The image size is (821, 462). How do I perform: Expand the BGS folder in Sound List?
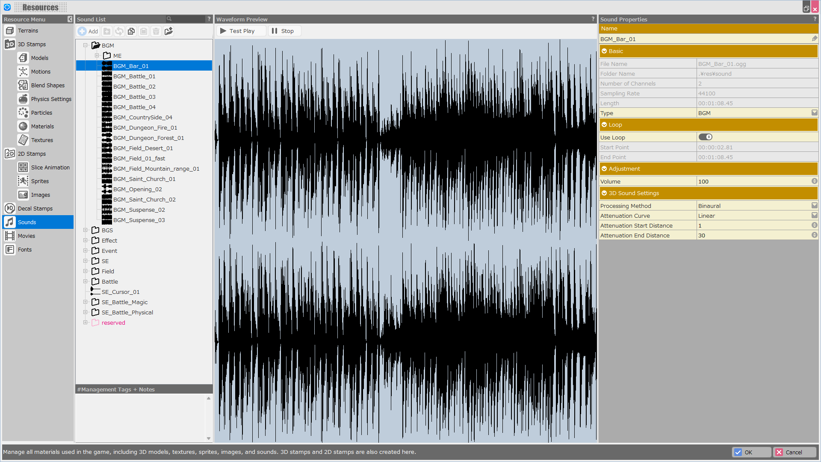click(86, 230)
